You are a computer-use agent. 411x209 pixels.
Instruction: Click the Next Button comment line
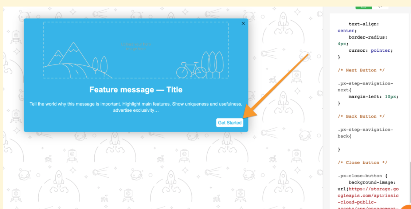pos(361,70)
